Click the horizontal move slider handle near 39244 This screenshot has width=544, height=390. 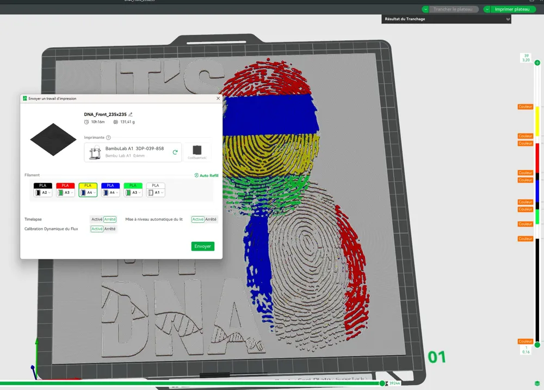pos(382,383)
